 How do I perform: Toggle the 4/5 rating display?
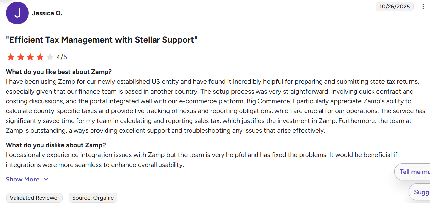(62, 56)
